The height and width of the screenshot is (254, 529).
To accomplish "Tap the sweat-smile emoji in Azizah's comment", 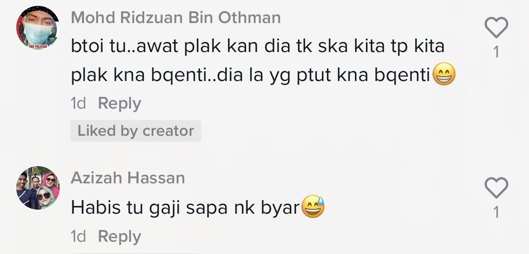I will (313, 207).
